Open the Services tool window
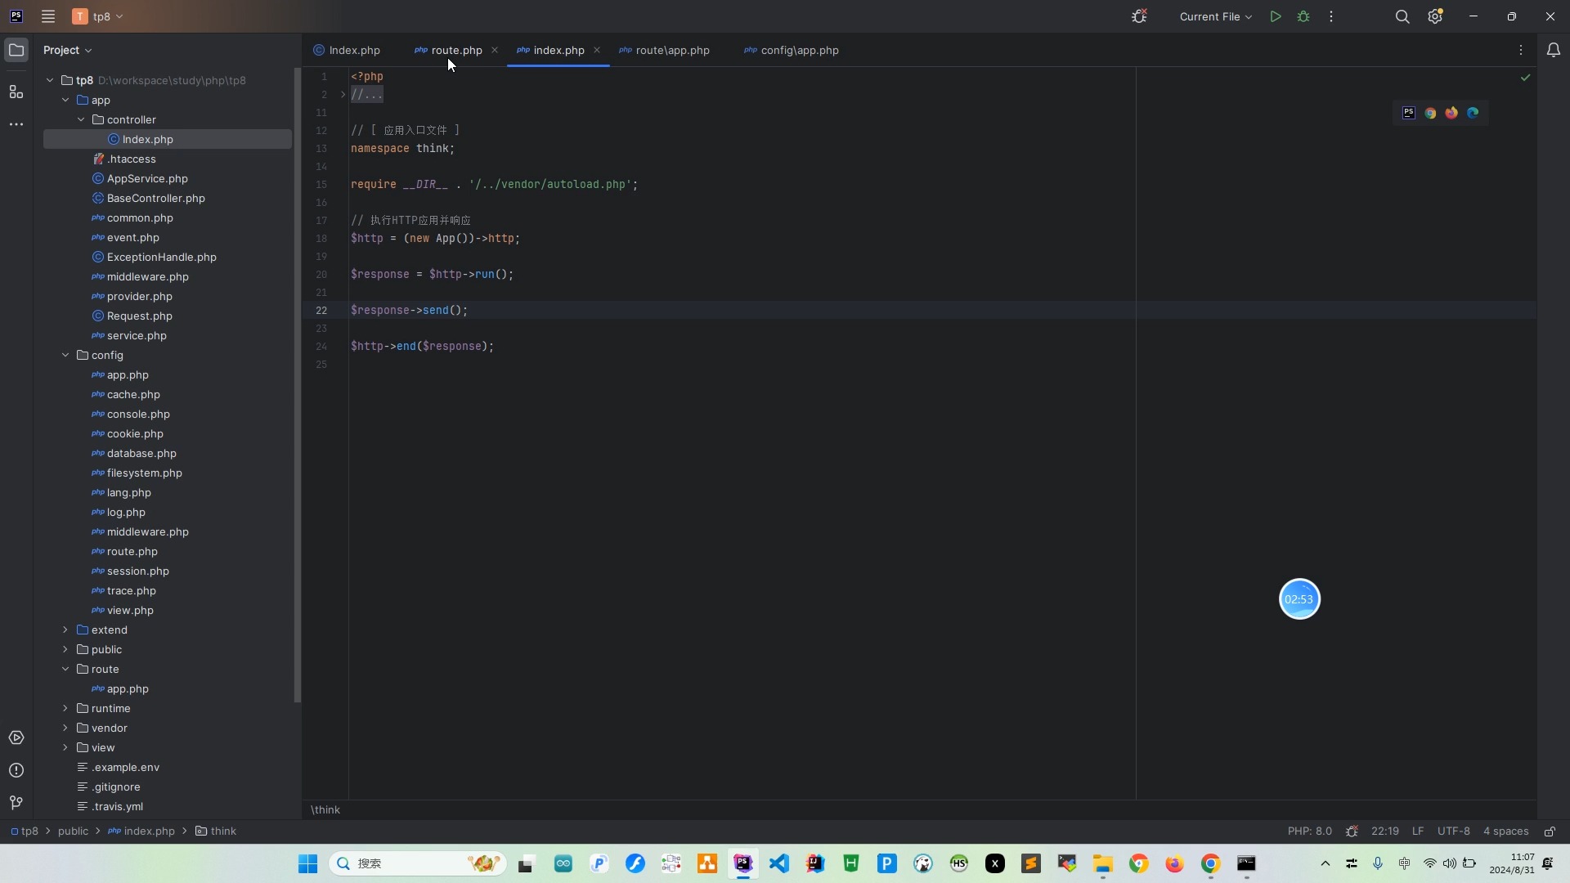Viewport: 1570px width, 883px height. 16,738
